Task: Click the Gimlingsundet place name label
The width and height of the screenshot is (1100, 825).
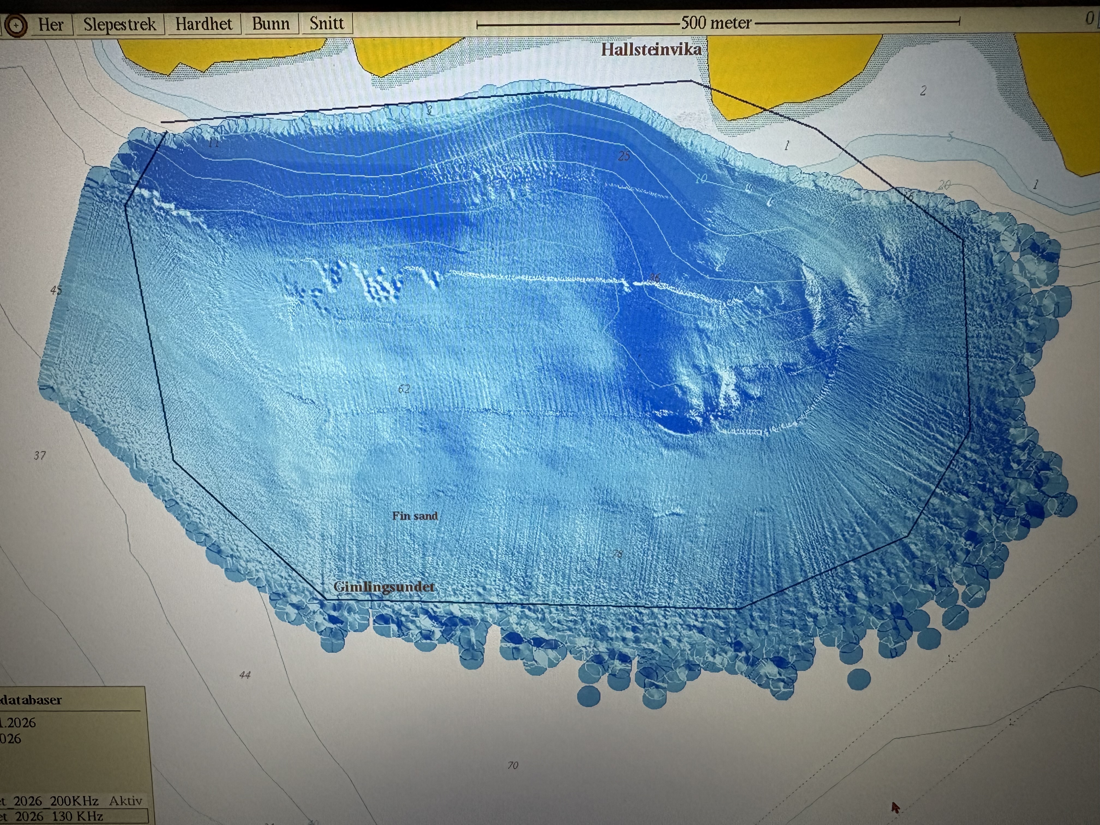Action: 384,587
